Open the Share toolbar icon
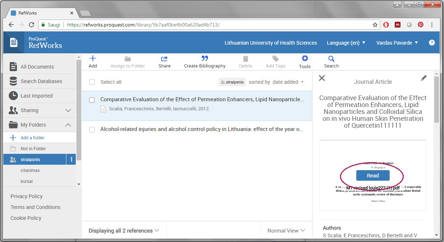Image resolution: width=444 pixels, height=242 pixels. [x=164, y=59]
